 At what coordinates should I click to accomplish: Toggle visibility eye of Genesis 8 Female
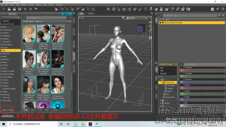(x=160, y=23)
